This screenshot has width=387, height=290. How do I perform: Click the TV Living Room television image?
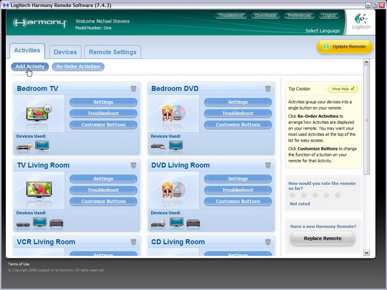coord(39,190)
